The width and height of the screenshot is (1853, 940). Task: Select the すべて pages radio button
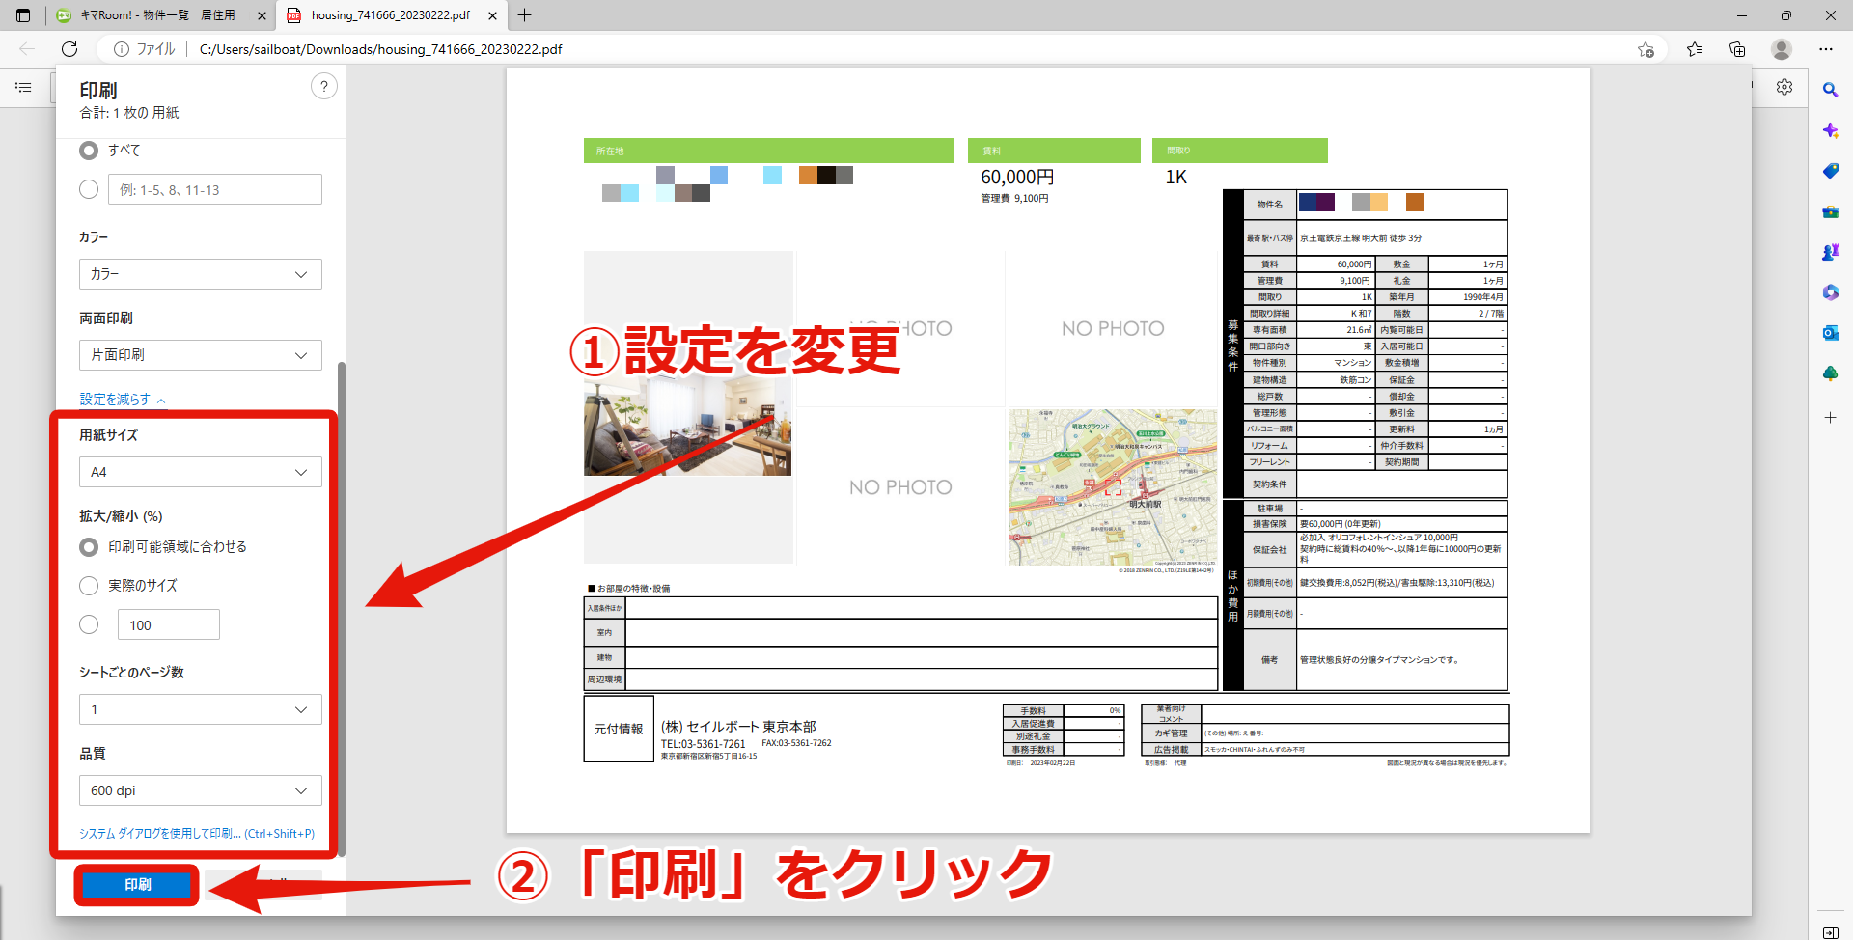point(89,151)
